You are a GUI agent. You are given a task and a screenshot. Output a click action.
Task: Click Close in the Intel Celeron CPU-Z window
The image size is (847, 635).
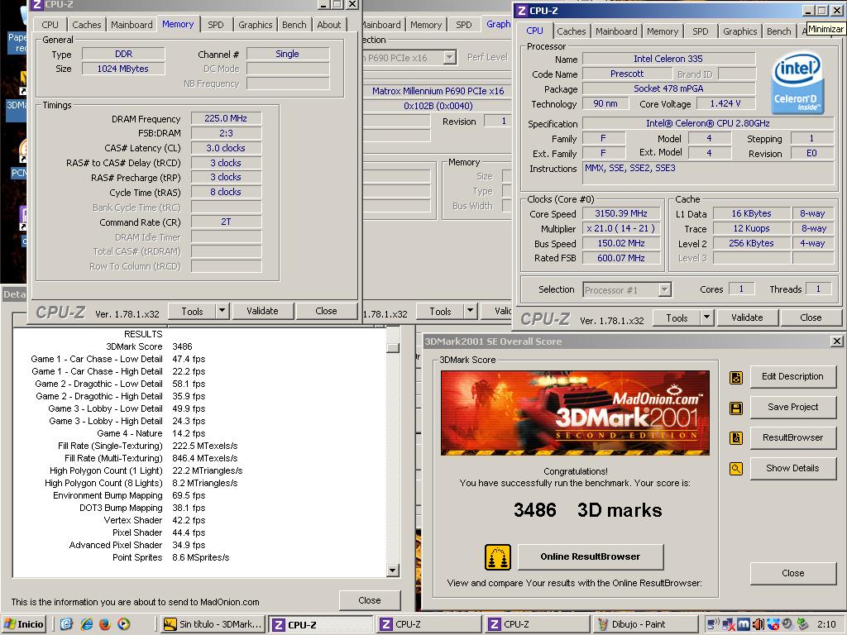coord(811,317)
